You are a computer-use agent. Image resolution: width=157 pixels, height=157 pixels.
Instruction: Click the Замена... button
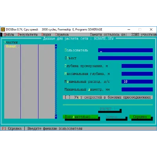click(115, 117)
